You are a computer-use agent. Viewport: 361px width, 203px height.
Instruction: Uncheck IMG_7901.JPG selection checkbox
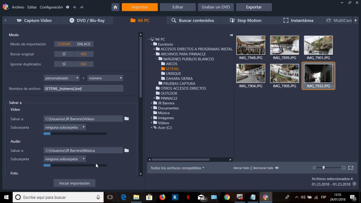pos(331,37)
